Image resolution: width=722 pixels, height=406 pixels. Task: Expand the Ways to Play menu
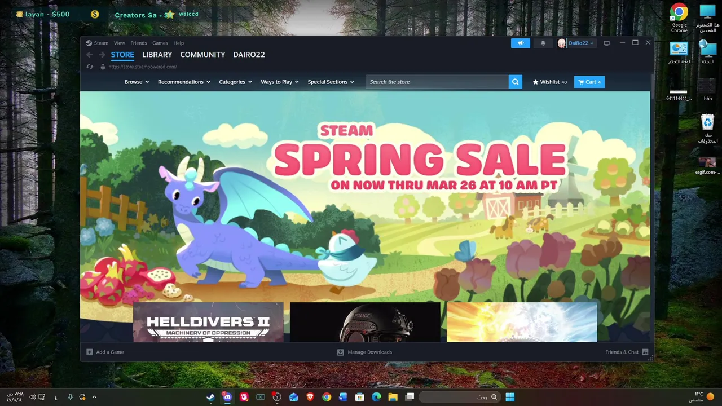point(280,82)
